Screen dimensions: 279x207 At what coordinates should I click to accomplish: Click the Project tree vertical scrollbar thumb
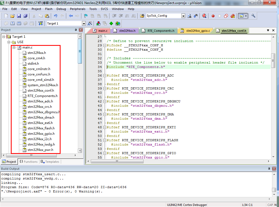coord(80,51)
